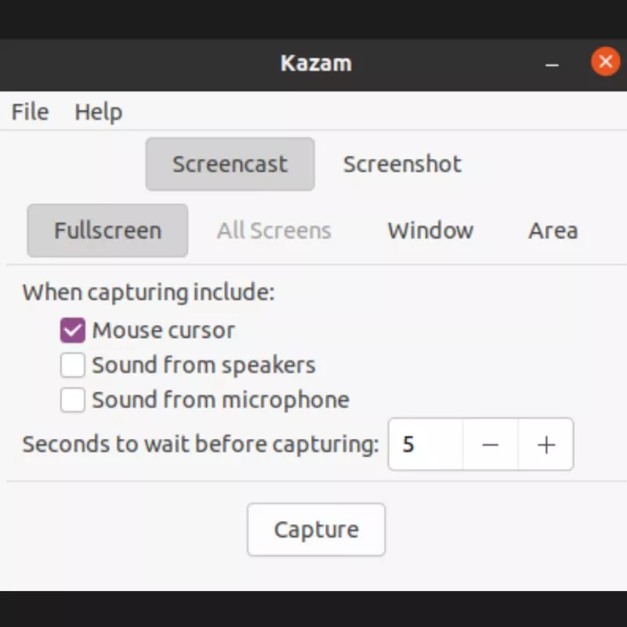Switch to the Screenshot tab
627x627 pixels.
pos(401,164)
